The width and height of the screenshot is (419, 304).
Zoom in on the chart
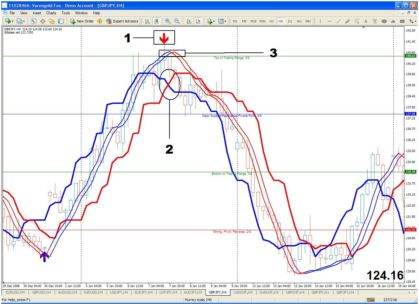tap(168, 21)
